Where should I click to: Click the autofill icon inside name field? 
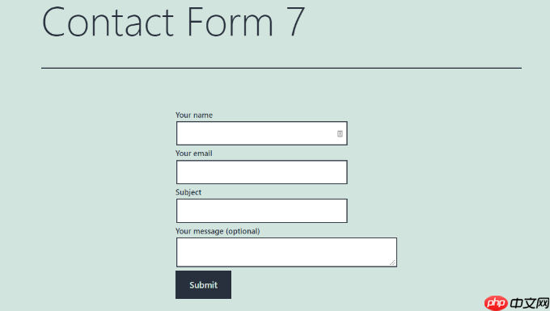tap(340, 133)
